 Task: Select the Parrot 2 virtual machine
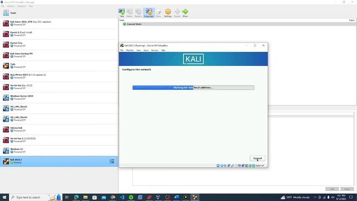59,34
